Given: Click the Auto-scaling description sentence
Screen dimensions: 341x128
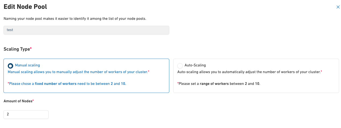Looking at the screenshot, I should pyautogui.click(x=249, y=72).
